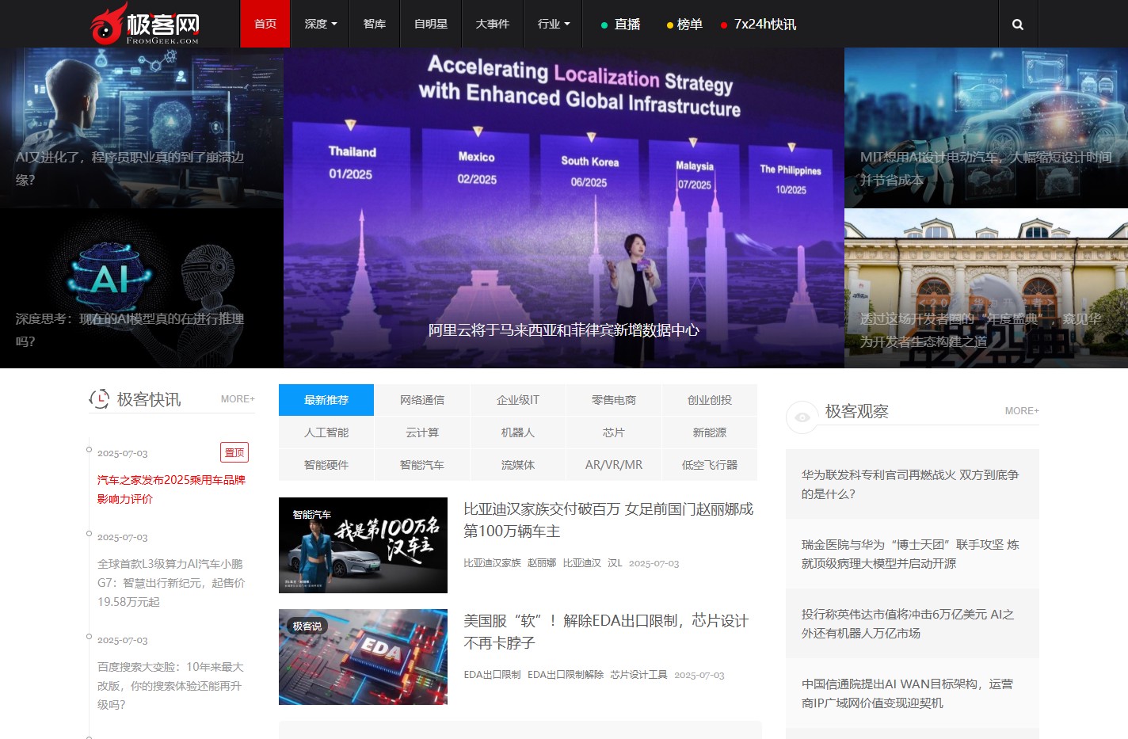The image size is (1128, 739).
Task: Open the 深度思考 AI模型 banner
Action: 142,288
